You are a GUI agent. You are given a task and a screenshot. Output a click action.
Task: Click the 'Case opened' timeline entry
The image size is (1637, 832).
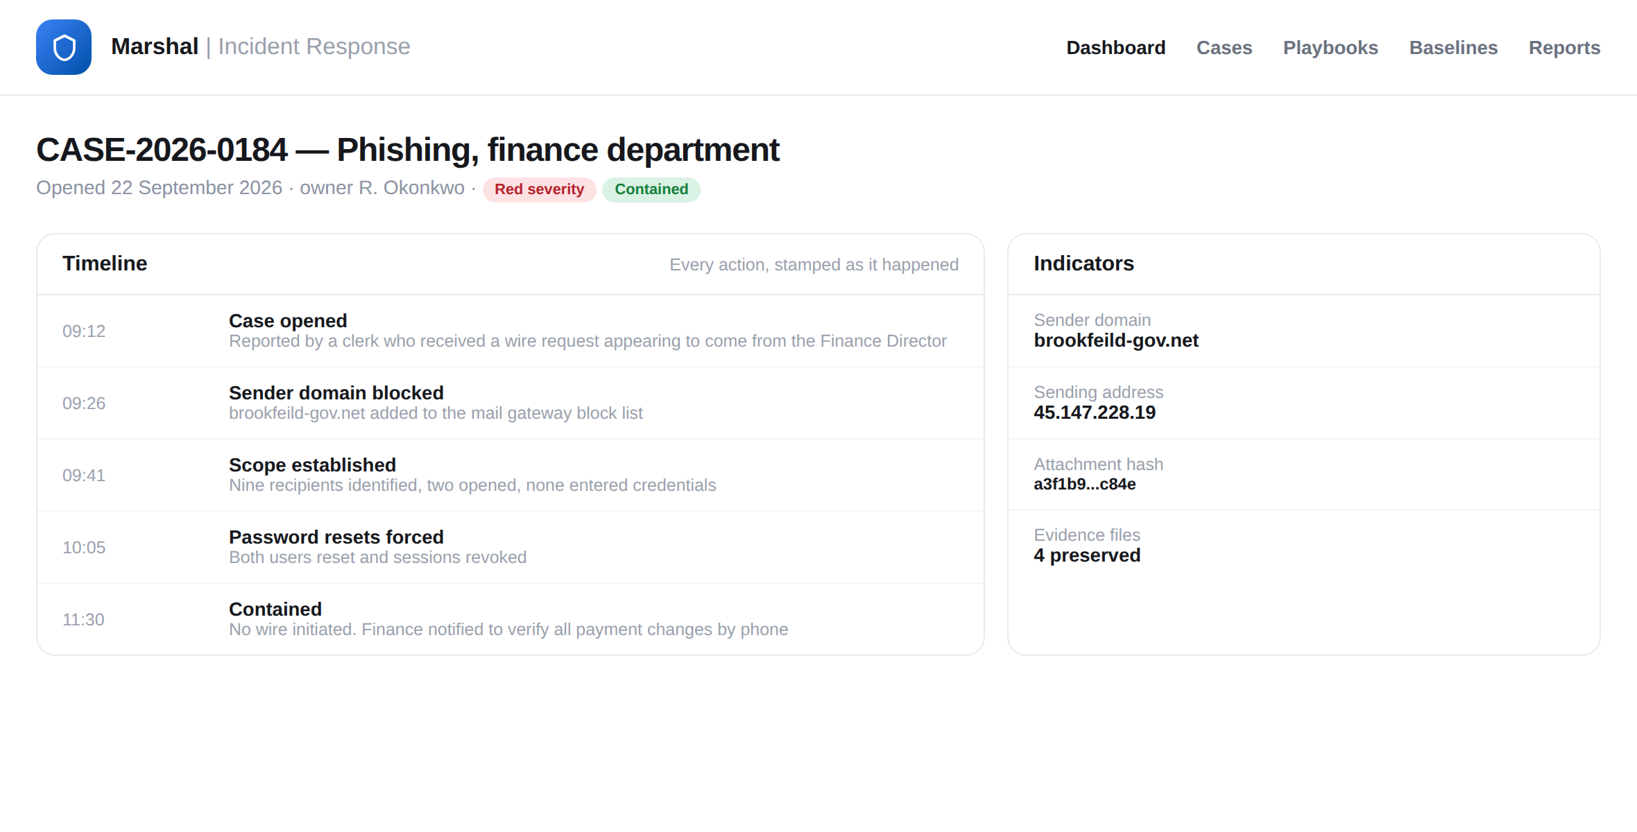click(x=288, y=320)
